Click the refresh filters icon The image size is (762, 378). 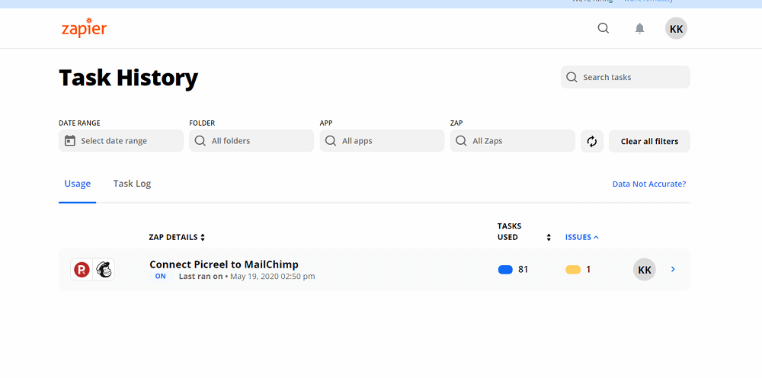tap(592, 142)
